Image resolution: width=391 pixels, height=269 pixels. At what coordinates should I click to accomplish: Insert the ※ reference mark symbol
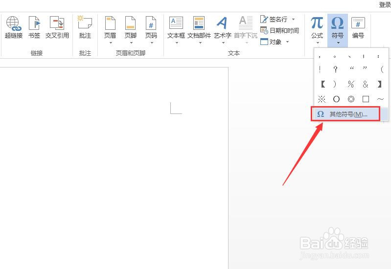tap(322, 99)
